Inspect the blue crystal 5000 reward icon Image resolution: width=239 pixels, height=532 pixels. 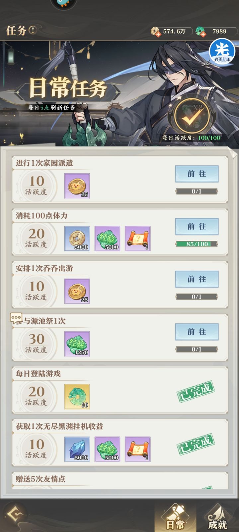point(77,449)
